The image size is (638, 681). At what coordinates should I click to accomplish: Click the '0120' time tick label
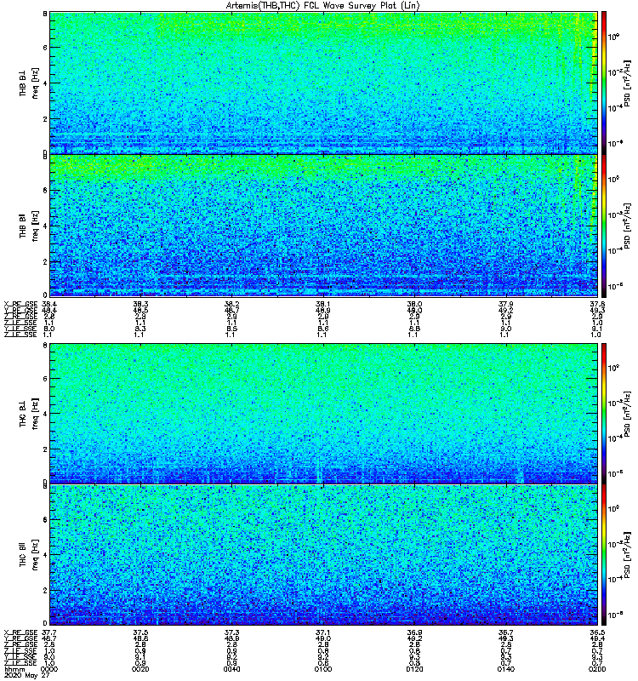coord(414,669)
